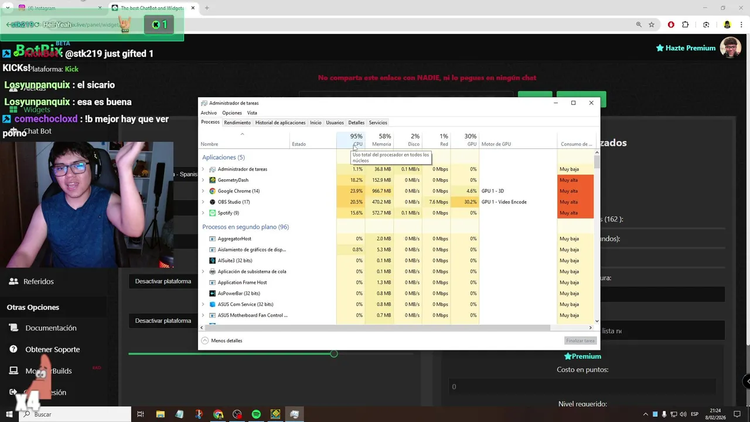Expand the OBS Studio (17) process group
The width and height of the screenshot is (750, 422).
[203, 202]
